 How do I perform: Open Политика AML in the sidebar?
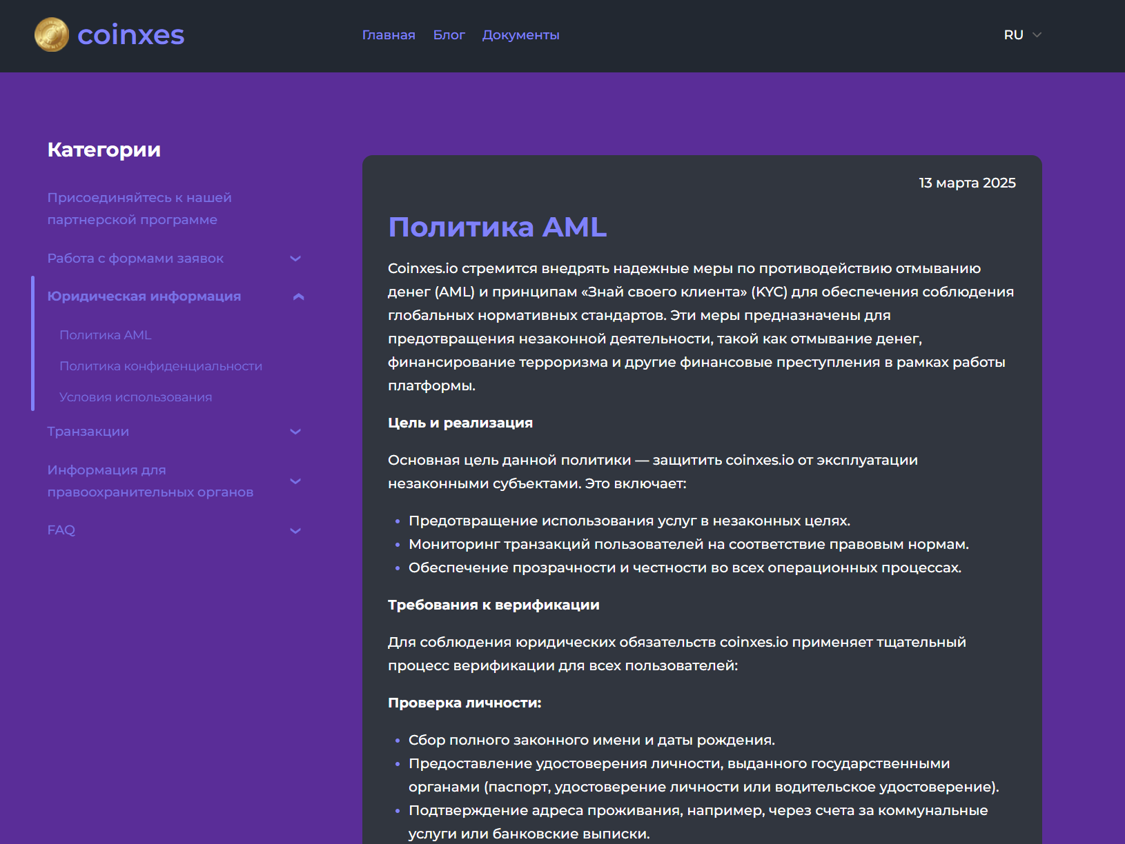point(106,335)
